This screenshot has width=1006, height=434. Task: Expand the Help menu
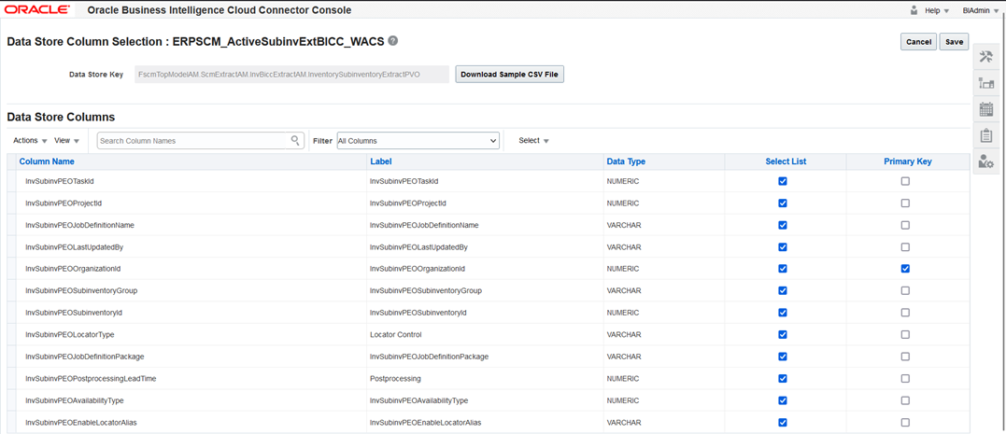tap(937, 11)
